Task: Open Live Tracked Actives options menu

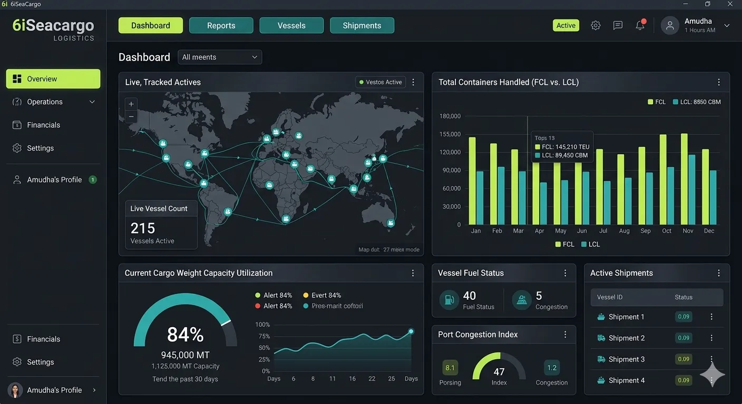Action: 413,82
